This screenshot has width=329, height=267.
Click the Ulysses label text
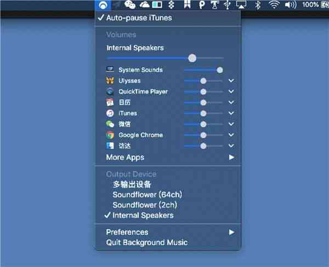[129, 81]
